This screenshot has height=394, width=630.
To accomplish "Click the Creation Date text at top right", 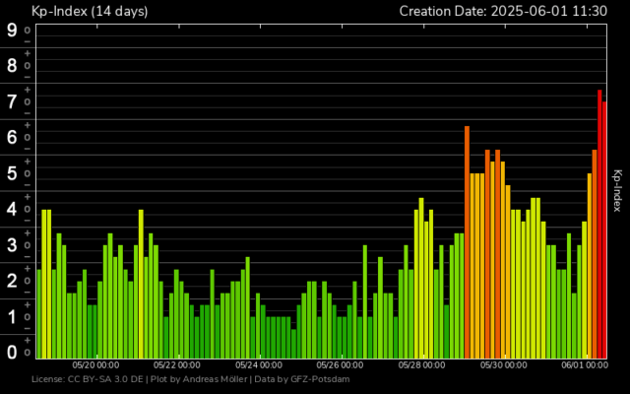I will 509,11.
